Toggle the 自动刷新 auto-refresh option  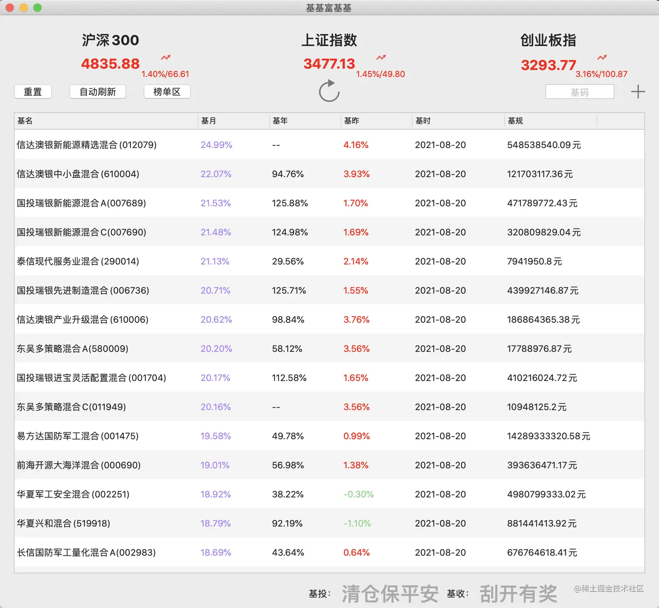coord(97,91)
